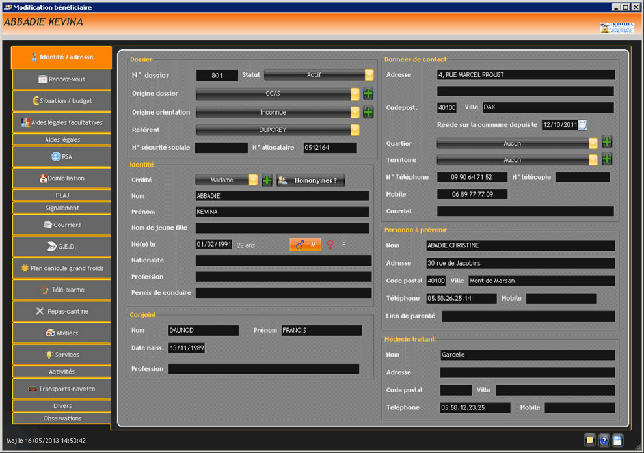Add a new Quartier with green plus
The height and width of the screenshot is (453, 644).
[607, 142]
